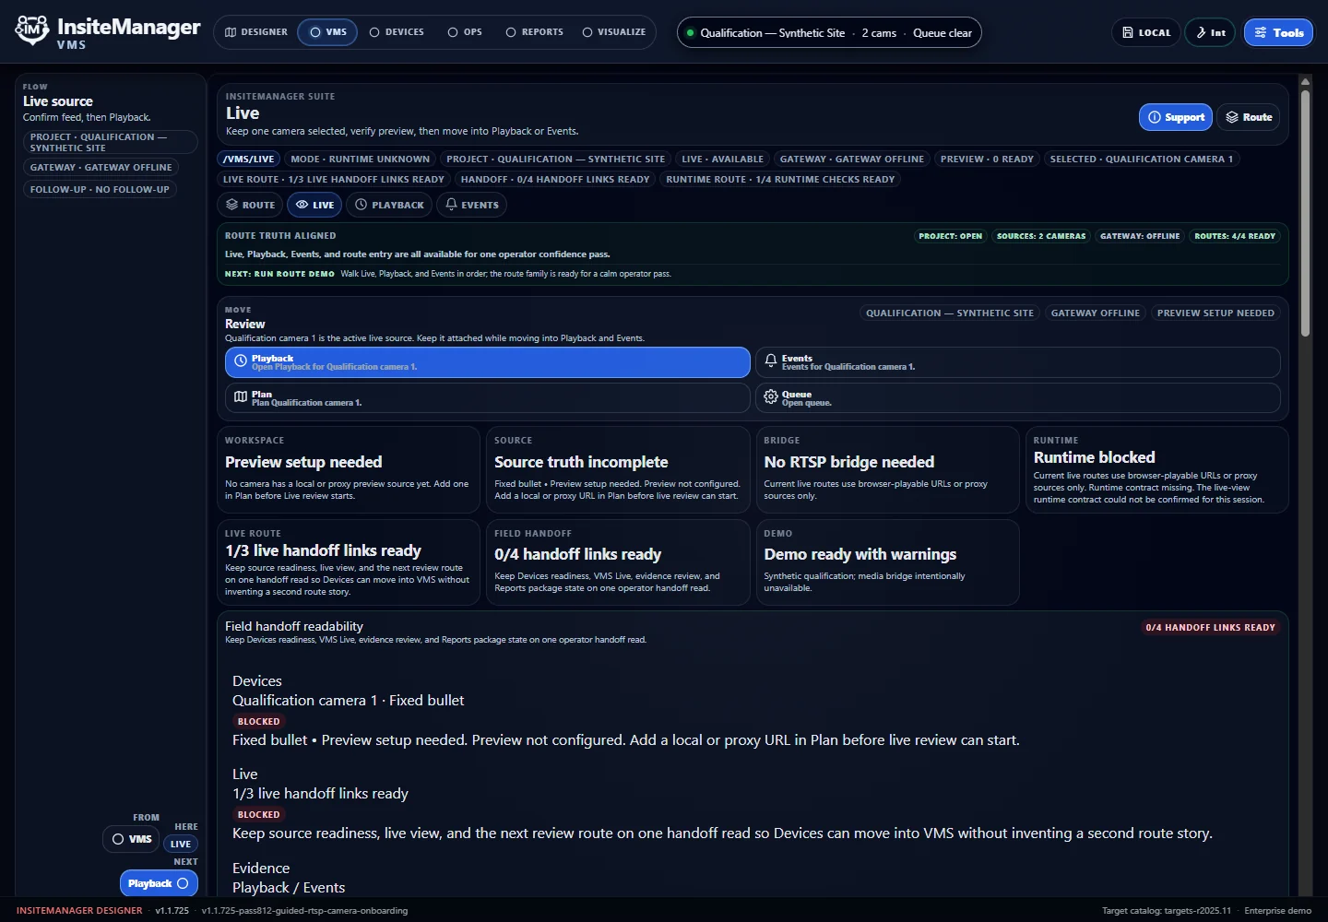
Task: Switch to the VMS nav tab
Action: 327,32
